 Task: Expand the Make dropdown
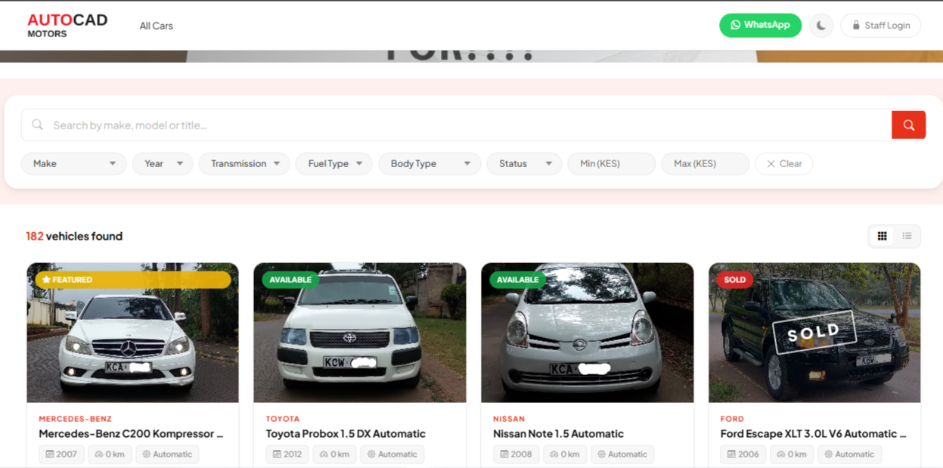[x=74, y=163]
